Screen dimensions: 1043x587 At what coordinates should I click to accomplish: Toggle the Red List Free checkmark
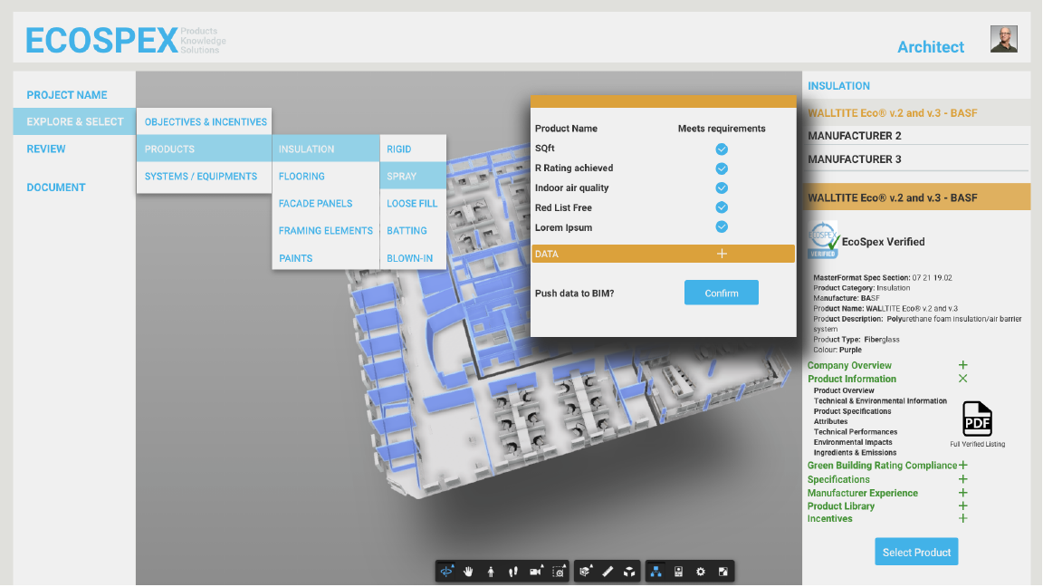click(x=721, y=207)
